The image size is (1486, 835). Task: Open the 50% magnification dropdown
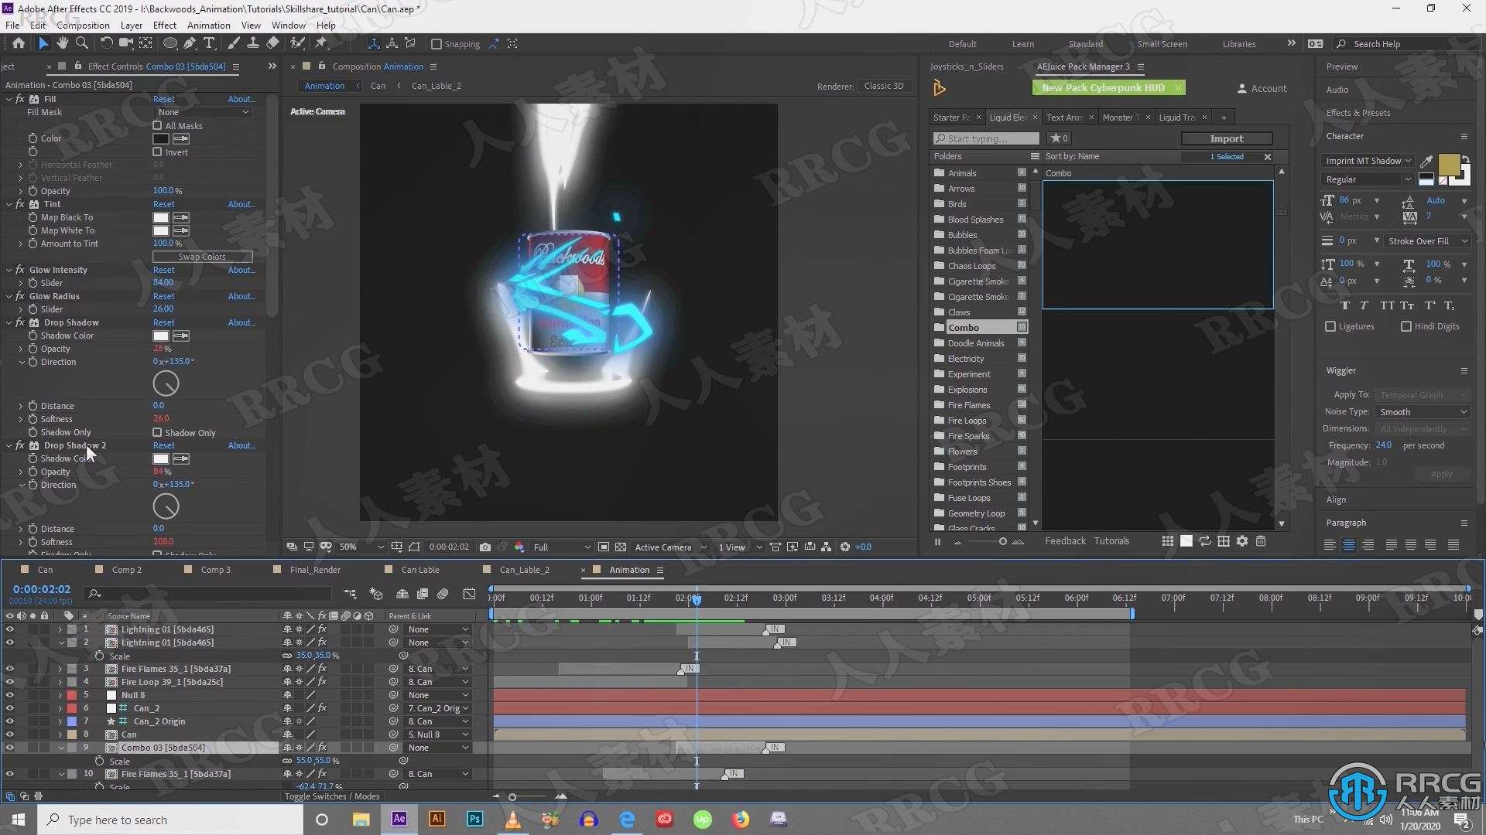(361, 547)
